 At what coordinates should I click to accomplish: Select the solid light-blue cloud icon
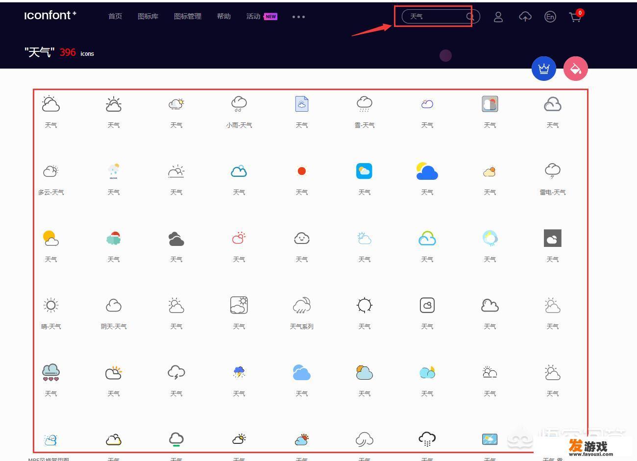pos(302,372)
